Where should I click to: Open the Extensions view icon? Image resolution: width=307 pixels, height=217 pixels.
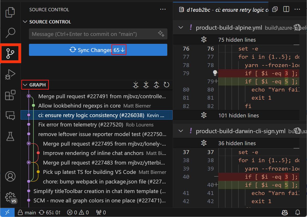pyautogui.click(x=10, y=95)
